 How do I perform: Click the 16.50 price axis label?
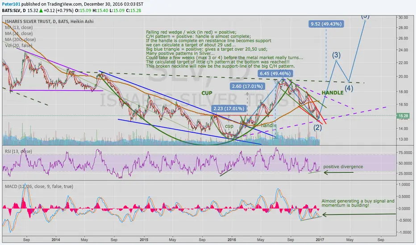403,104
